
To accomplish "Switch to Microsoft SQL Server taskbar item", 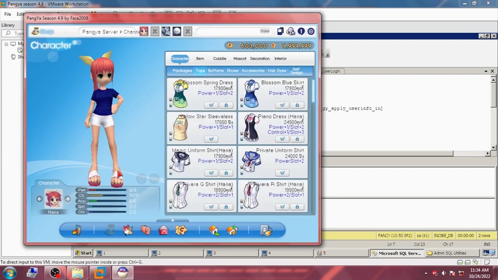I will (396, 253).
